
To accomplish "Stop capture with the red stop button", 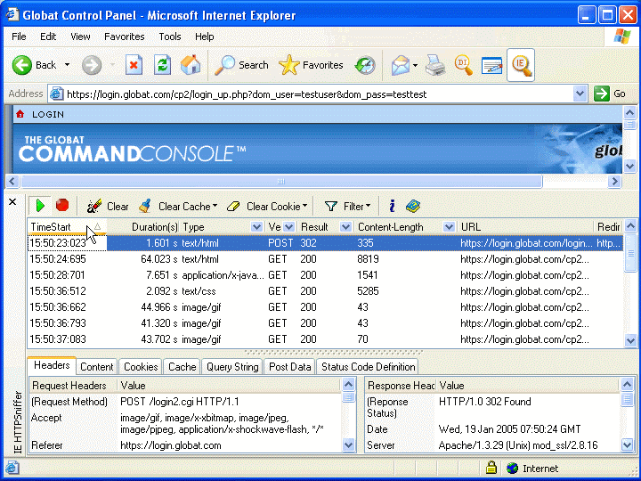I will tap(62, 206).
